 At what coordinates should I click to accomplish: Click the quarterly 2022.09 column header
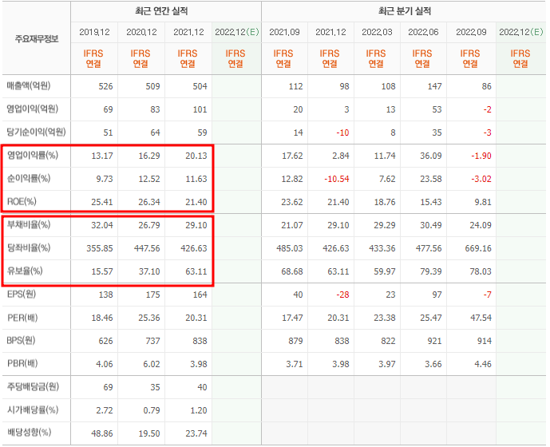(x=471, y=32)
